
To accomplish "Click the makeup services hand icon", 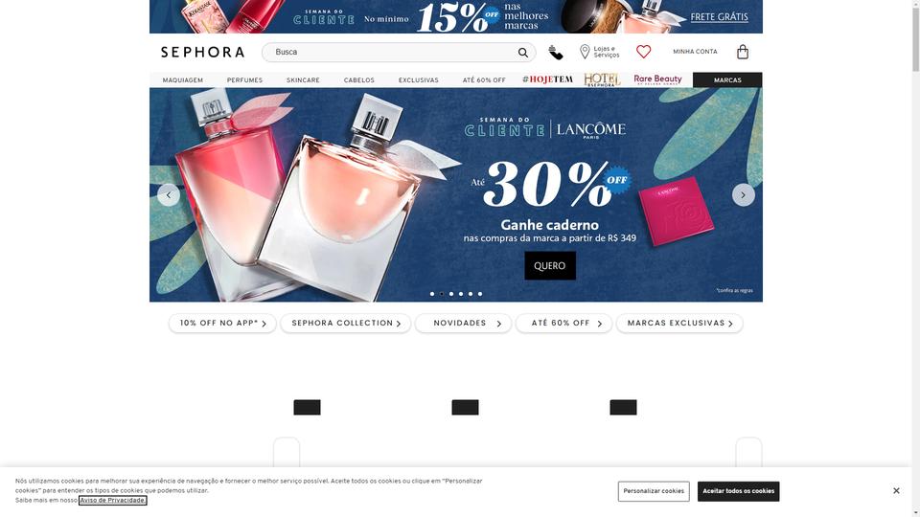I will pyautogui.click(x=556, y=52).
